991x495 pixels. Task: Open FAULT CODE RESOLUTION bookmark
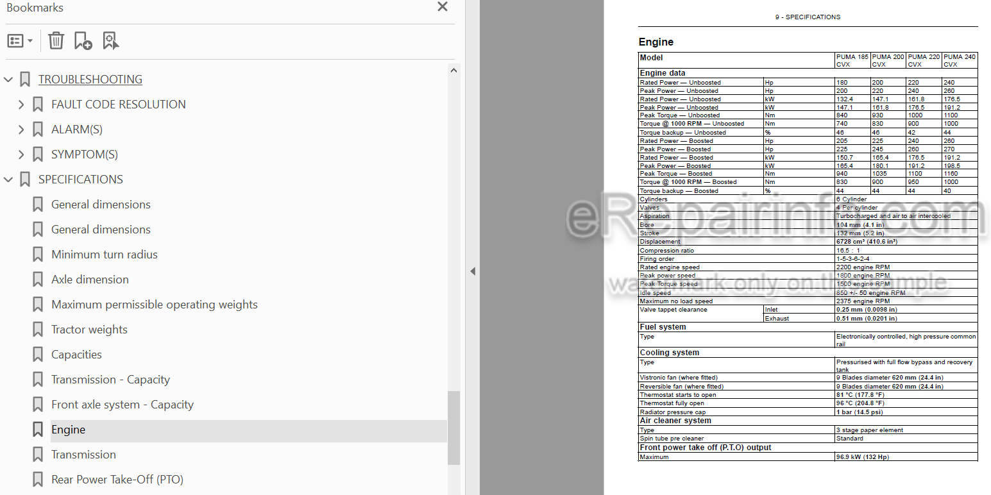pos(119,105)
